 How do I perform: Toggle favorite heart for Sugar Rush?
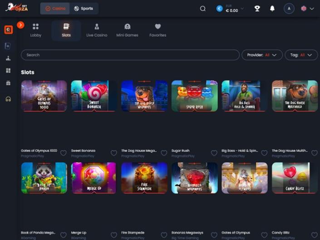tap(214, 153)
